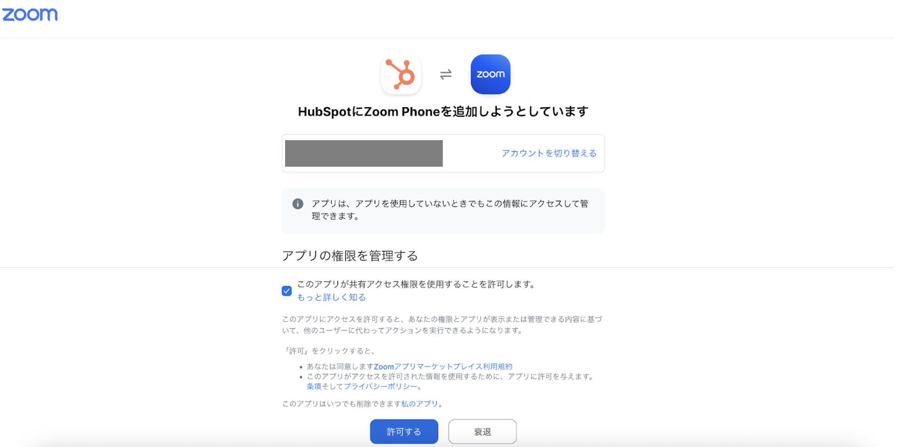The width and height of the screenshot is (903, 447).
Task: Open the プライバシーポリシー link
Action: pos(380,386)
